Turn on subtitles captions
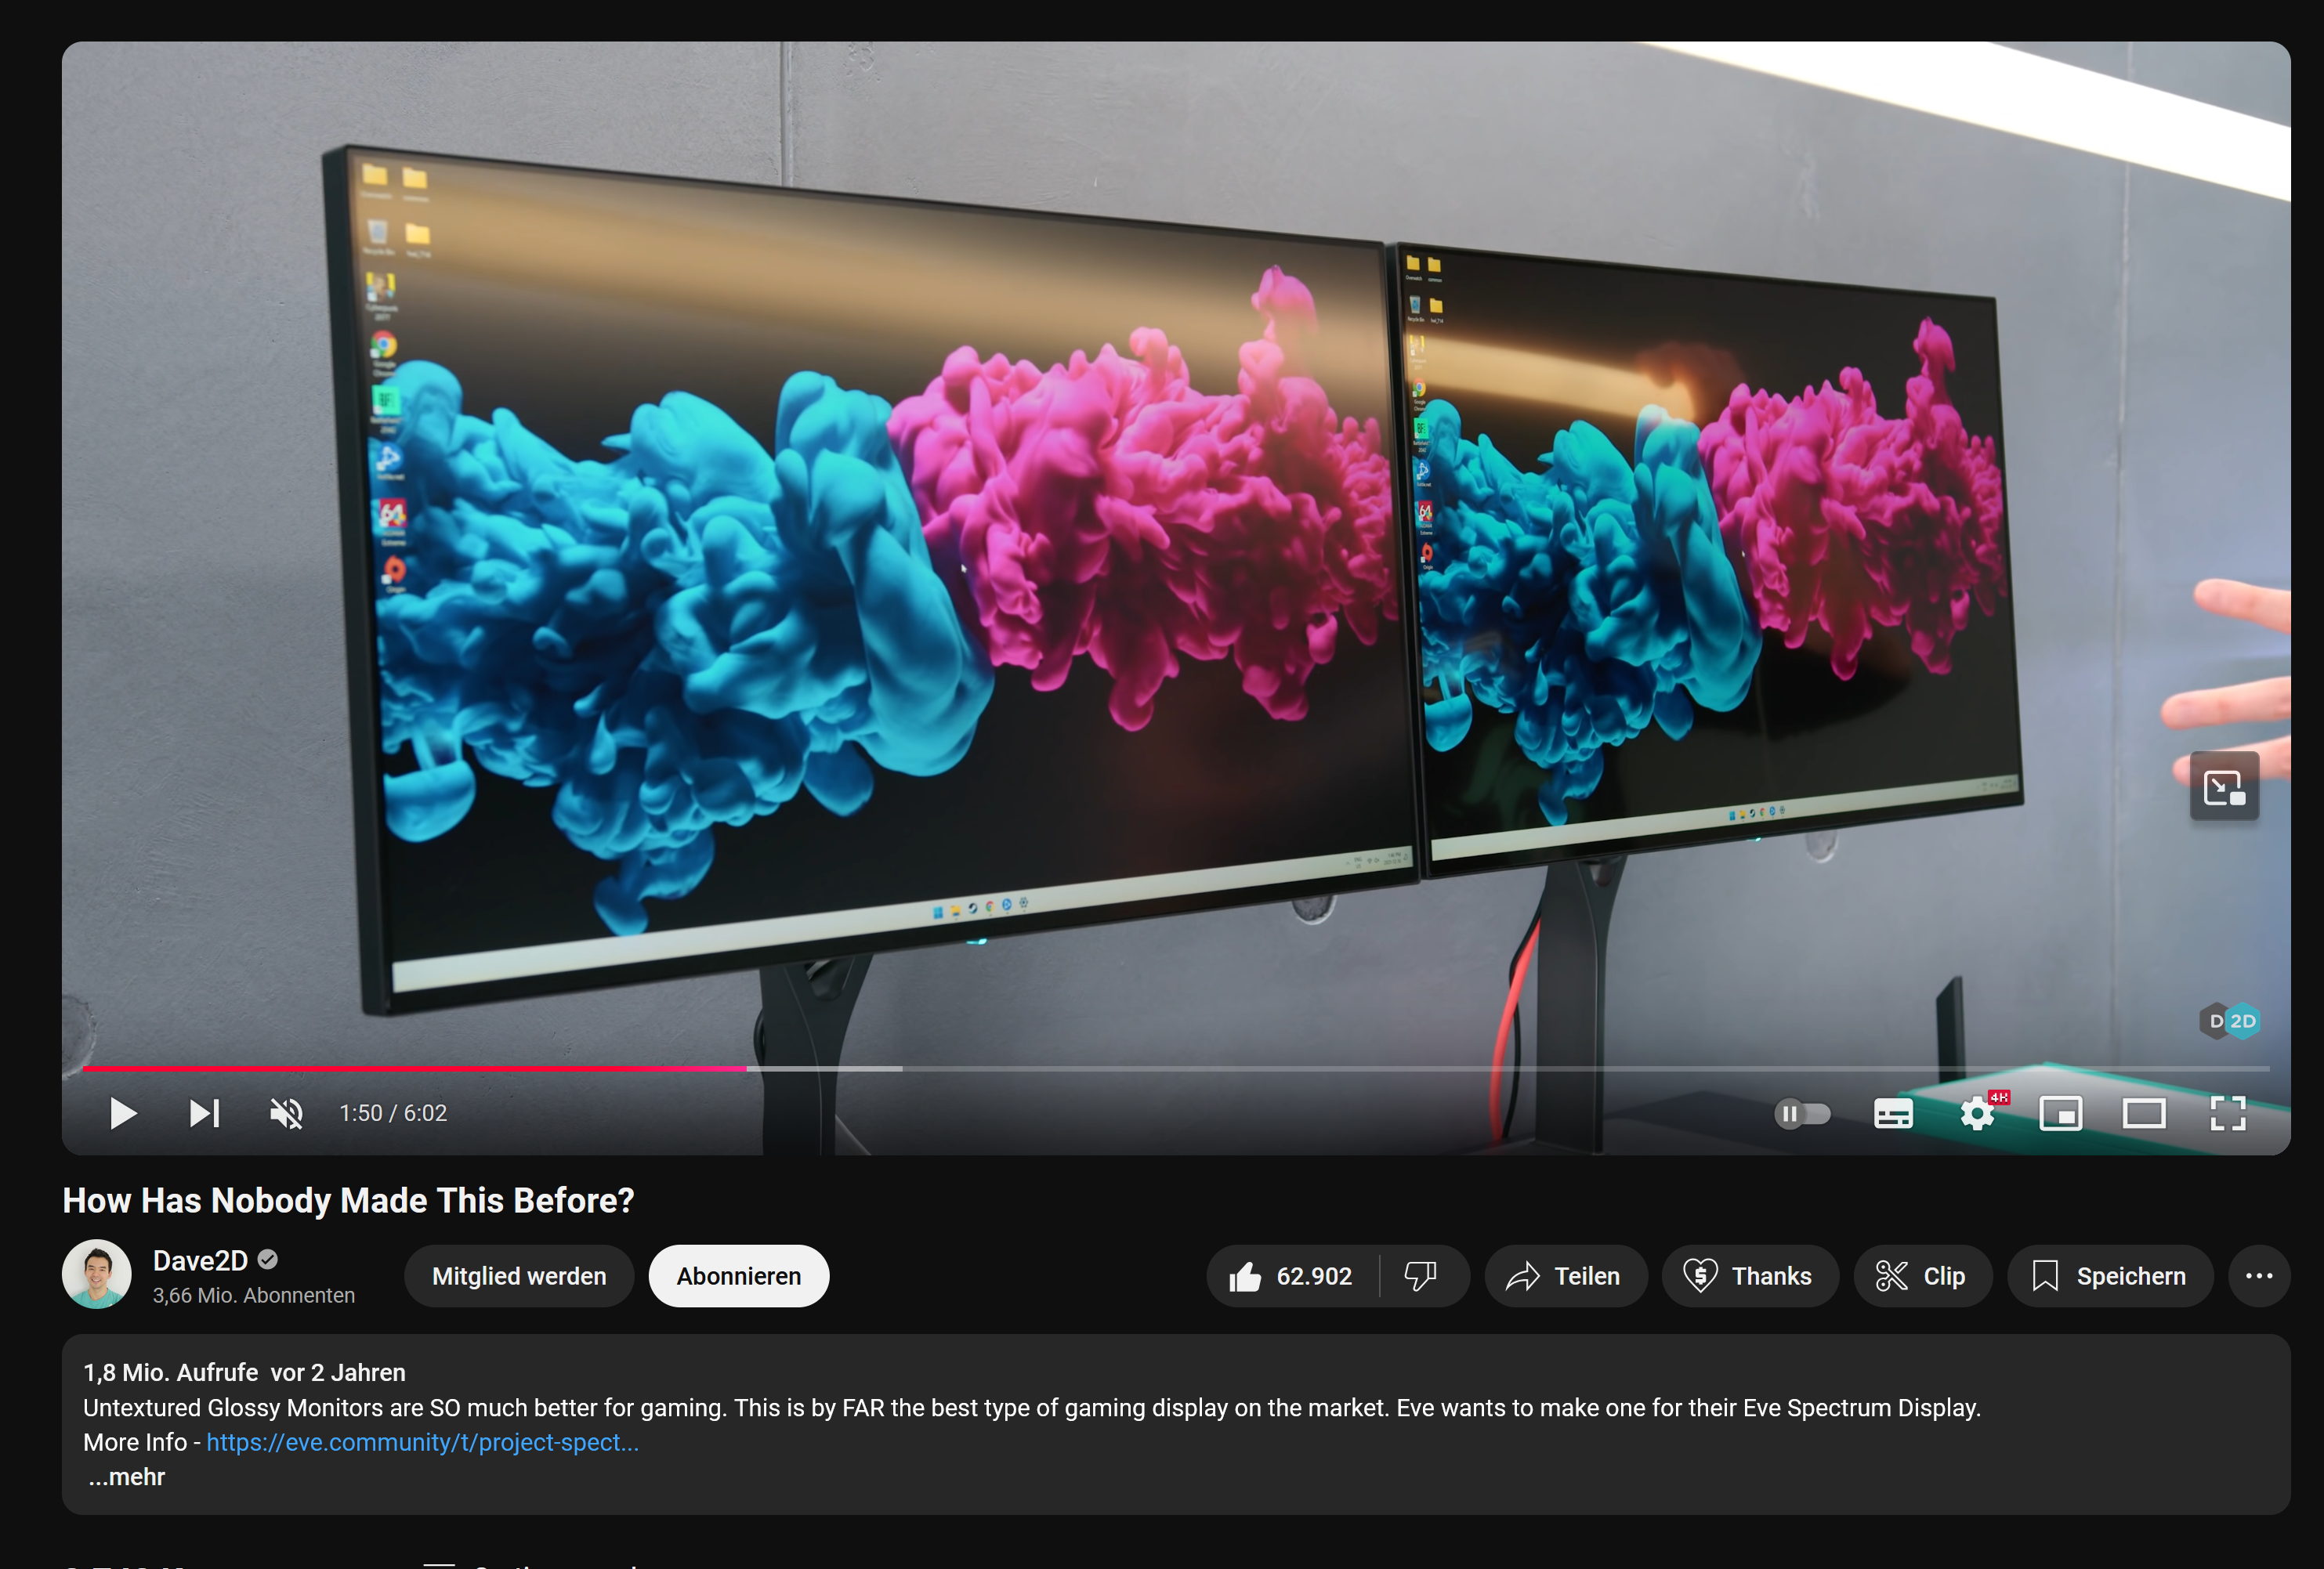The height and width of the screenshot is (1569, 2324). (1892, 1113)
